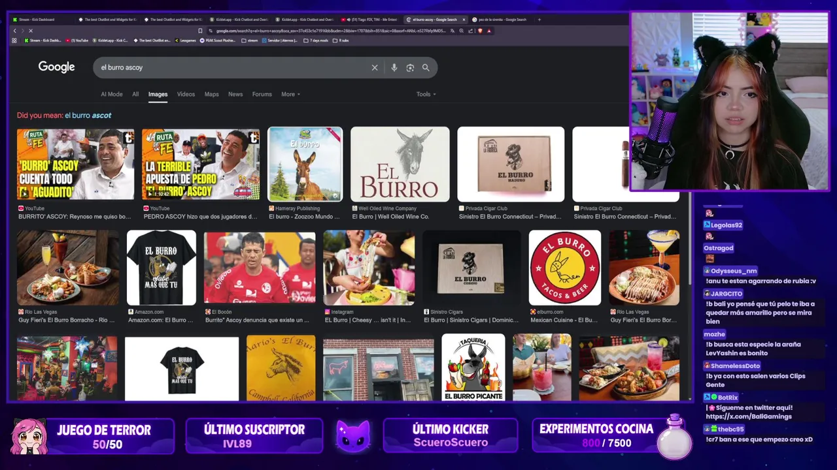This screenshot has height=470, width=837.
Task: Open the El Burro Tacos & Beer logo image
Action: (565, 268)
